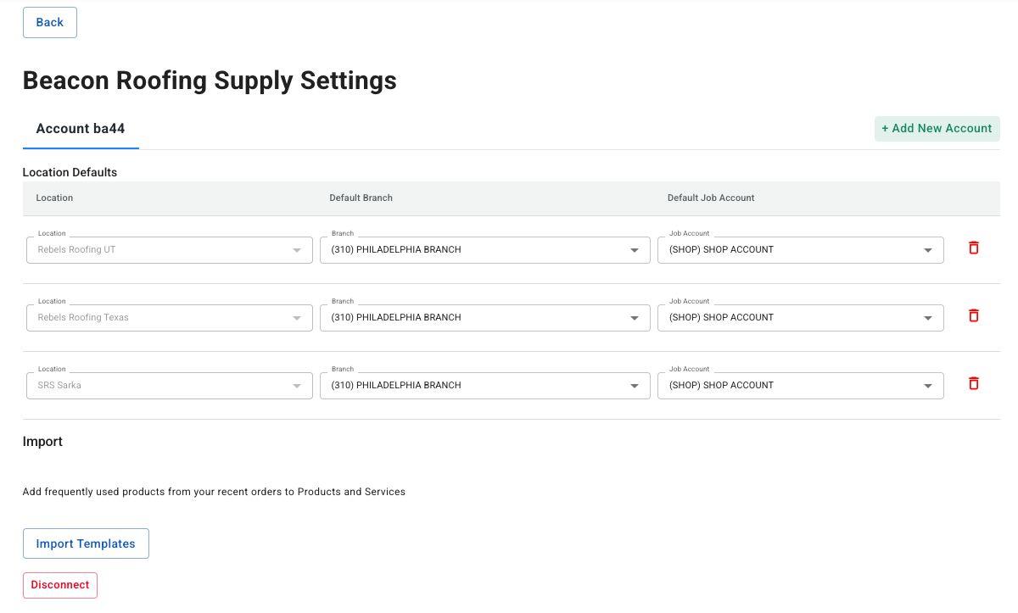The height and width of the screenshot is (613, 1018).
Task: Delete the Rebels Roofing UT location row
Action: point(973,248)
